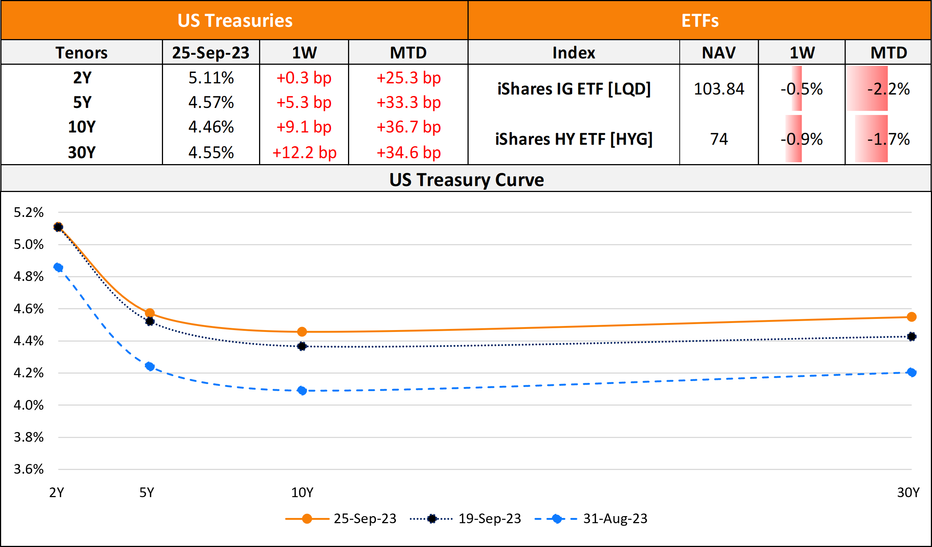The height and width of the screenshot is (547, 932).
Task: Select the Tenors column header
Action: pyautogui.click(x=82, y=52)
